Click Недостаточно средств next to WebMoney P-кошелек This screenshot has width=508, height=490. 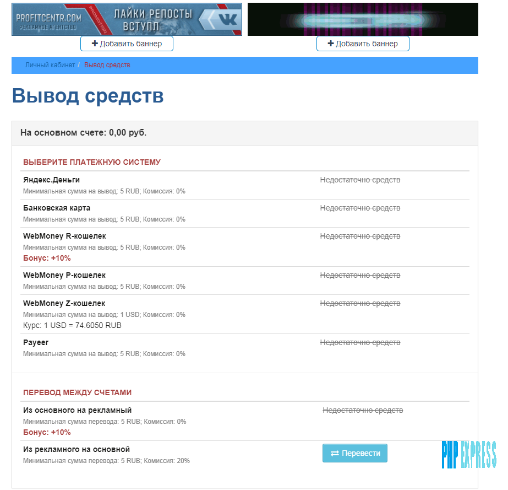point(360,275)
